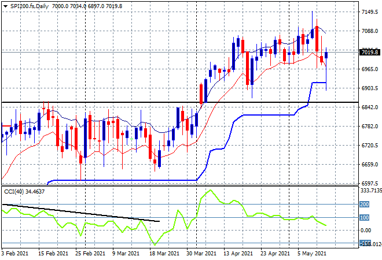Click the 6965.0 price axis label
Screen dimensions: 382x260
tap(370, 69)
